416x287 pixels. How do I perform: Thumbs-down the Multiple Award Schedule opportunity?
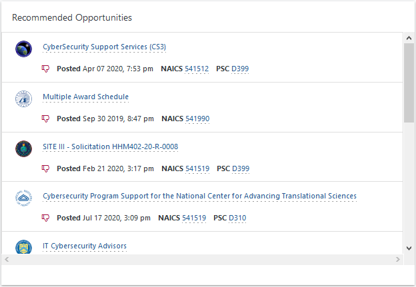click(x=46, y=119)
